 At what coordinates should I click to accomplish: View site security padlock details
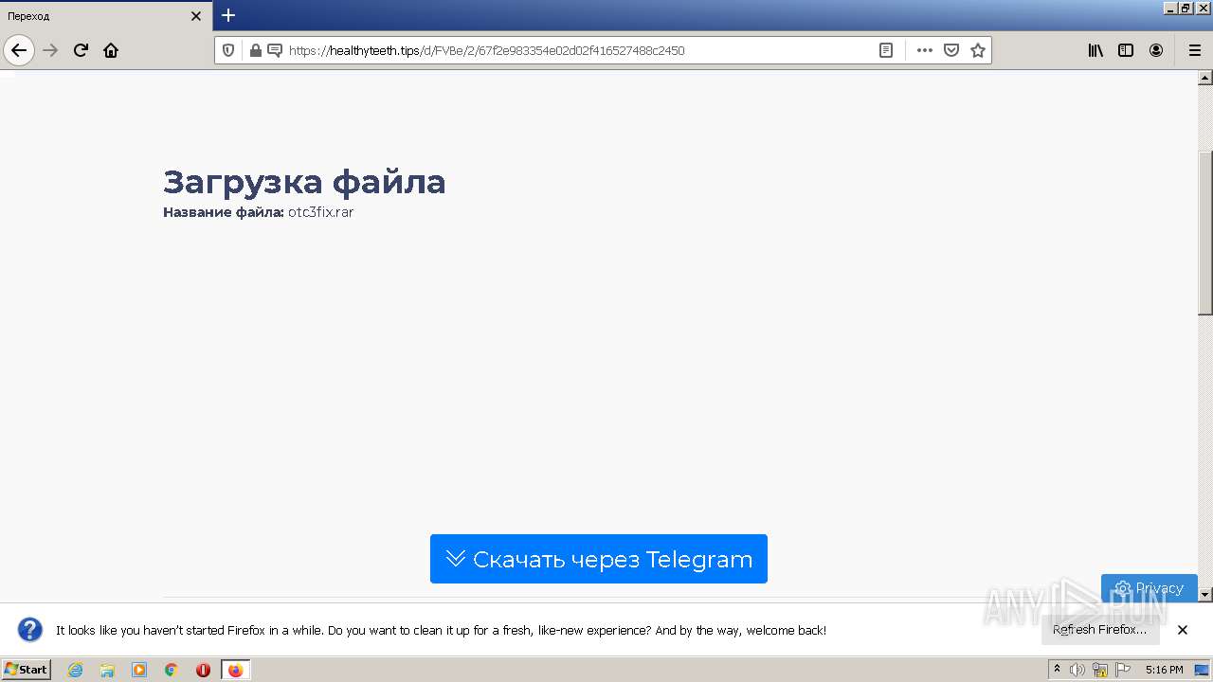[255, 50]
